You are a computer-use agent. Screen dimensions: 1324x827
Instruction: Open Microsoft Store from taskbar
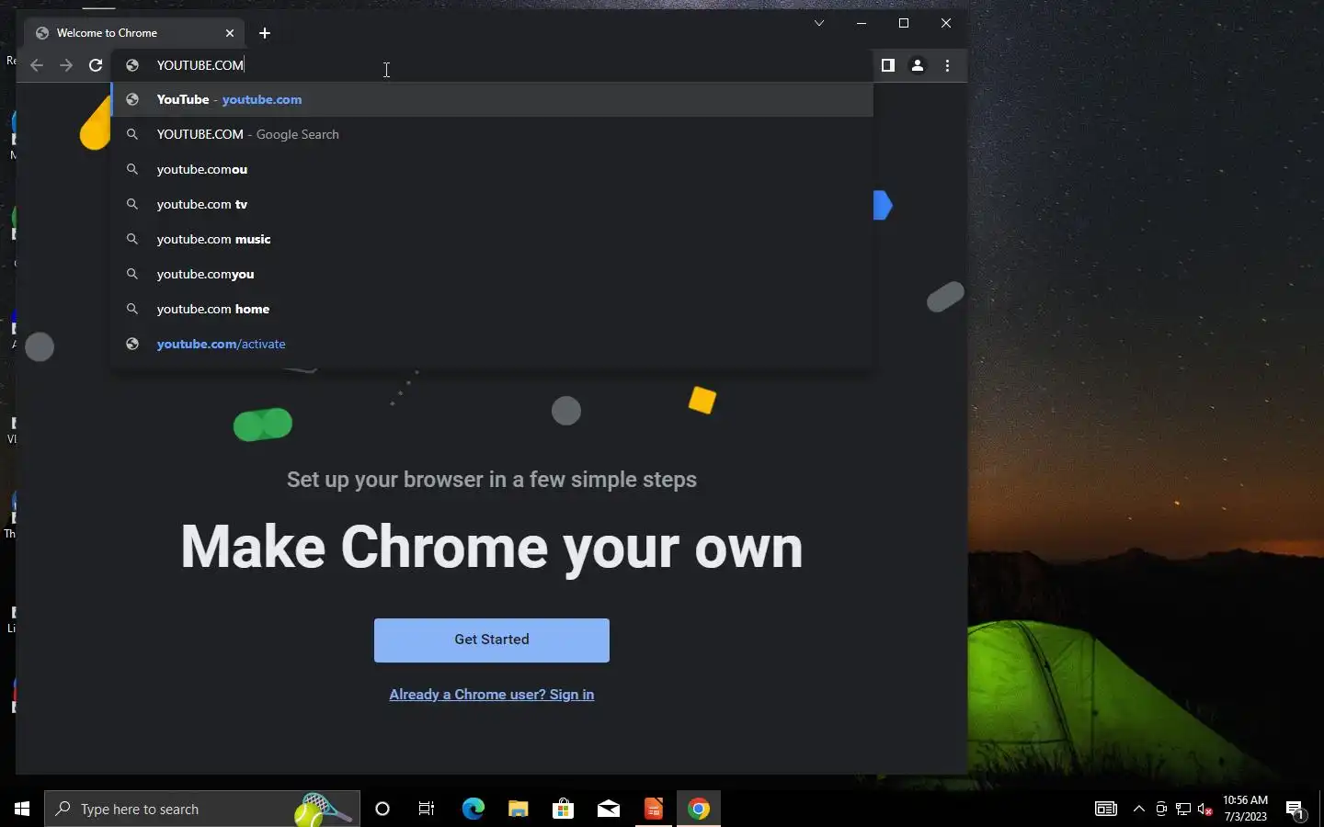point(563,809)
